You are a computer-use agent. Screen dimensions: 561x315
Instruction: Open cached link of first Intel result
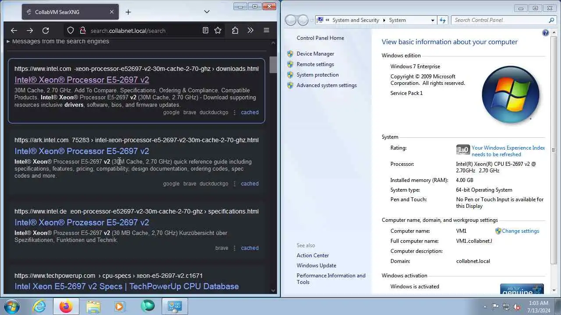click(250, 112)
